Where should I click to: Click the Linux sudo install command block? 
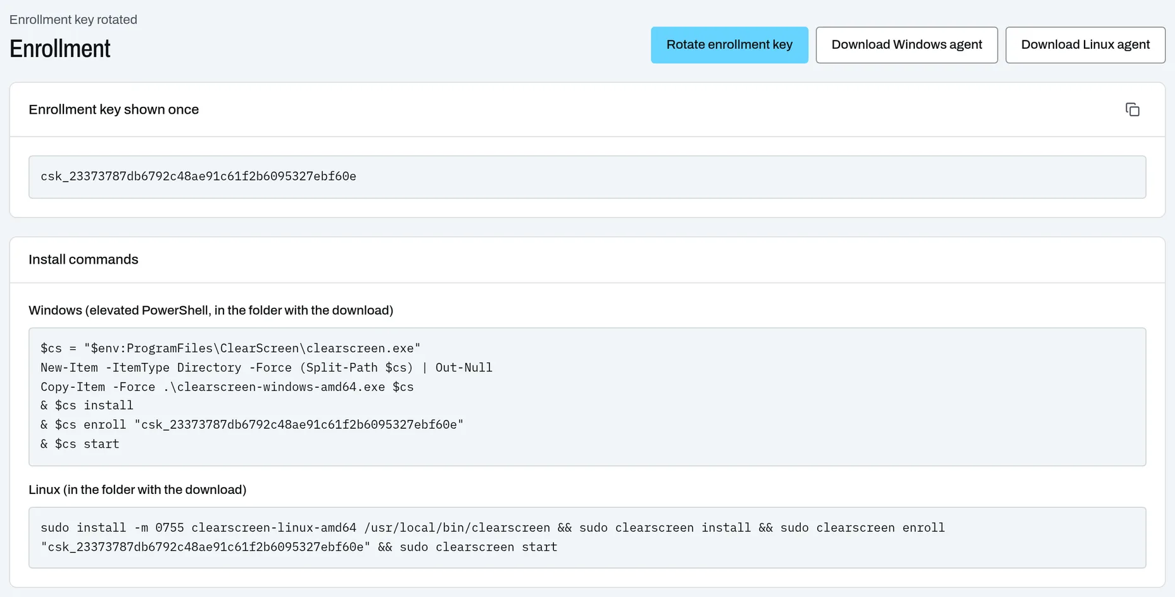[587, 538]
